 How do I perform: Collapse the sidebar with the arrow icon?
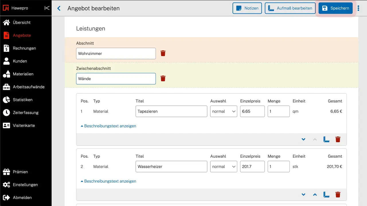pos(47,8)
